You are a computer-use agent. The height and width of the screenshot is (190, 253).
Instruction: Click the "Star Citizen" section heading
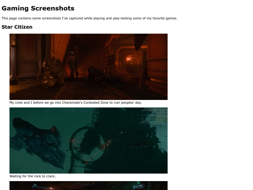(x=17, y=27)
